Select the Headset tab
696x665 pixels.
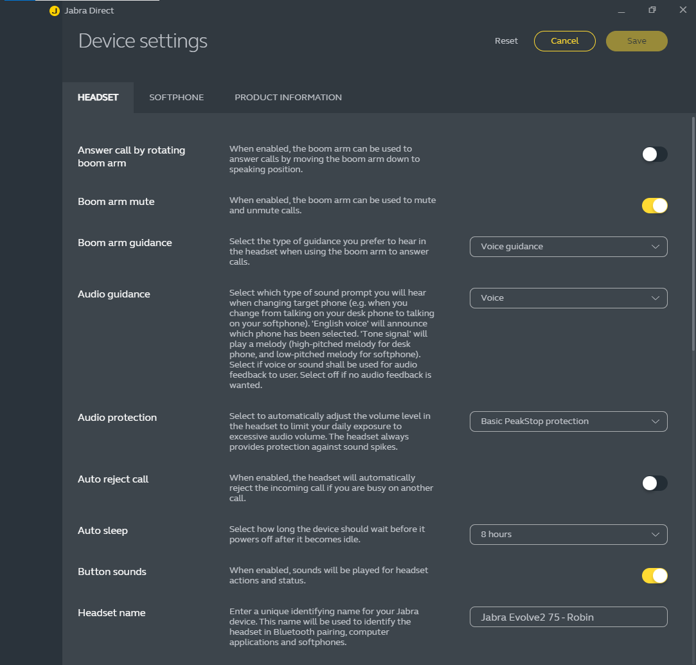(98, 98)
